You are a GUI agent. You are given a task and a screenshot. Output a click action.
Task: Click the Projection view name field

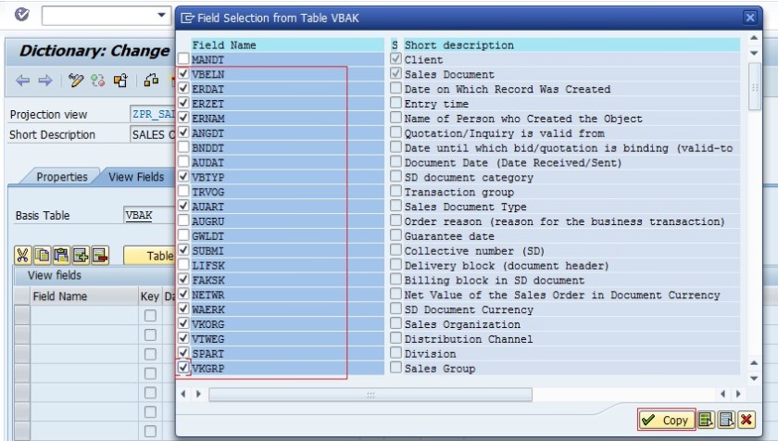[x=152, y=114]
